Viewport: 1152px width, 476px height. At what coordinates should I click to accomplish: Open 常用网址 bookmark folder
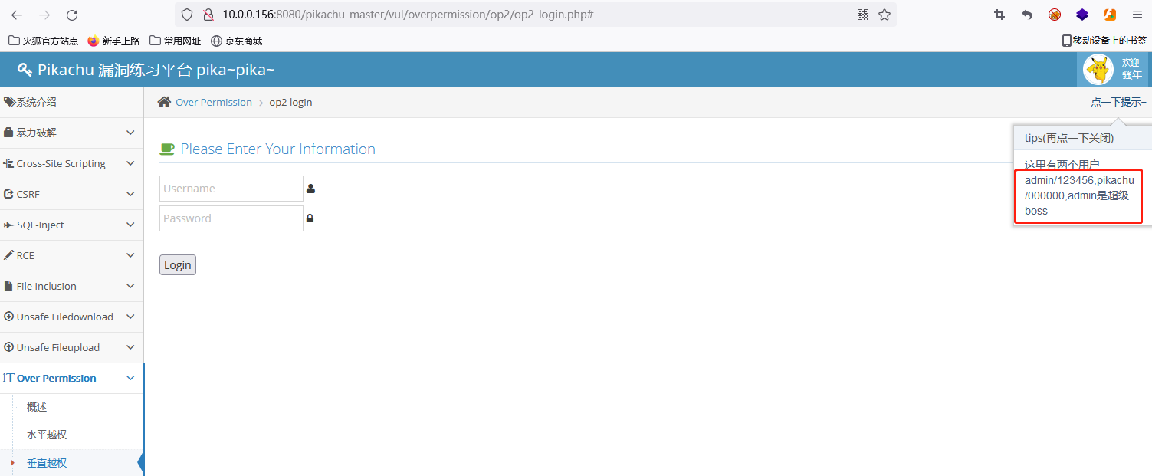tap(176, 41)
